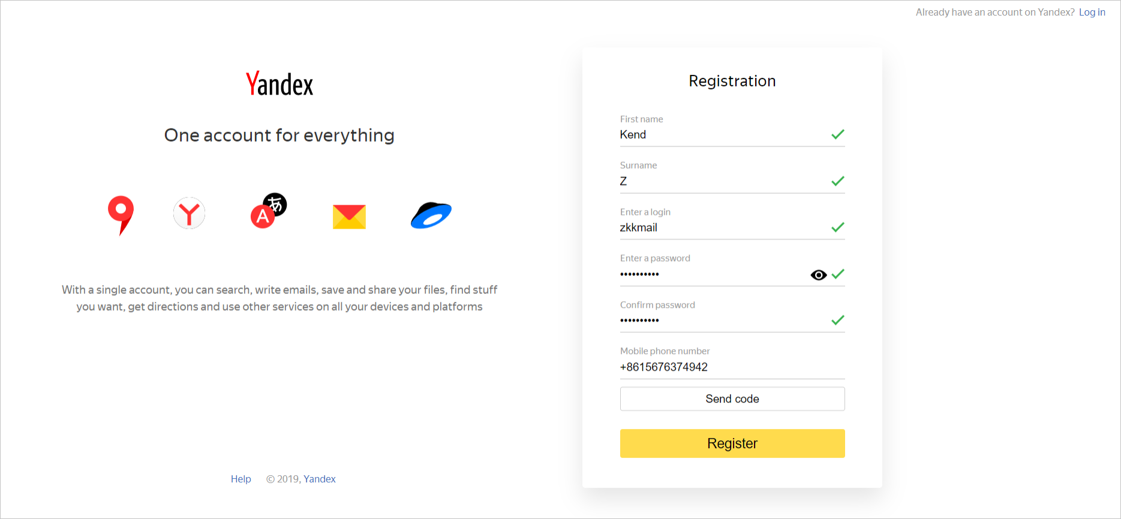The image size is (1121, 519).
Task: Open the Help link
Action: pyautogui.click(x=241, y=479)
